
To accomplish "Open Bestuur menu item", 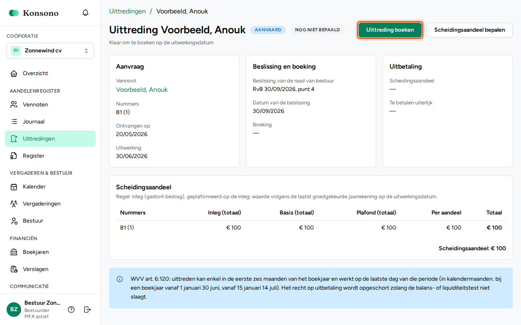I will (x=50, y=221).
